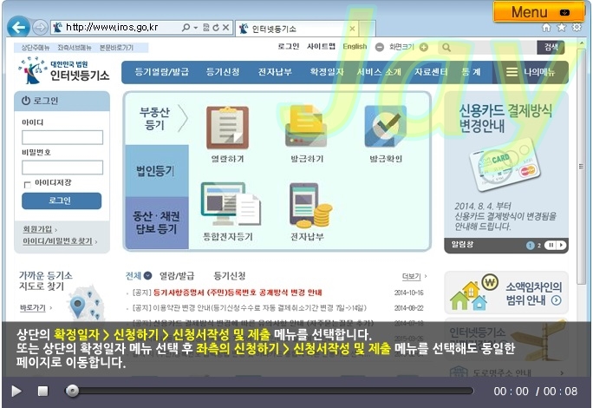Expand the 나의메뉴 hamburger menu
This screenshot has width=593, height=408.
click(531, 72)
